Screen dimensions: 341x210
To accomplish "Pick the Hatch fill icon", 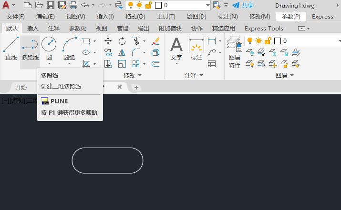I will 86,64.
